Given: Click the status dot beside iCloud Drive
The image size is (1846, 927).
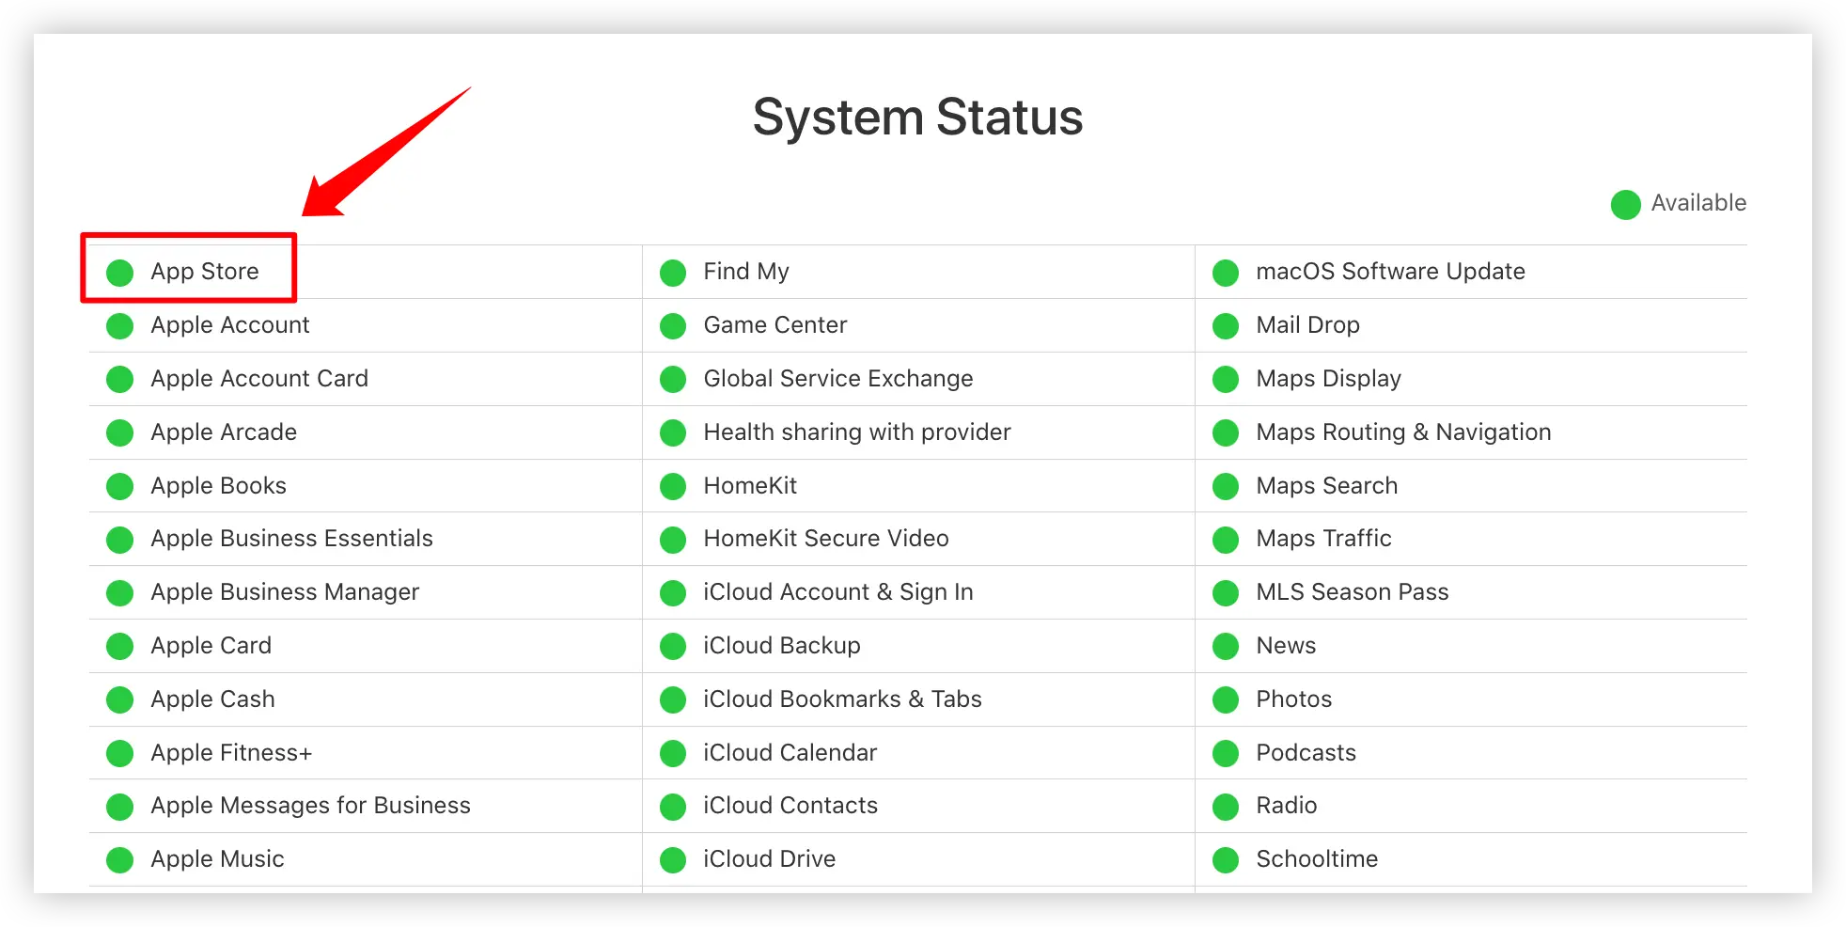Looking at the screenshot, I should tap(673, 860).
